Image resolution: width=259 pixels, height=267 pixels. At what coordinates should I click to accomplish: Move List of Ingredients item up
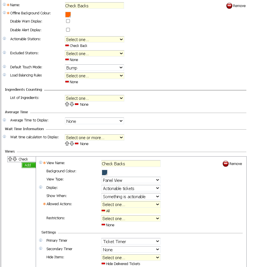coord(67,104)
